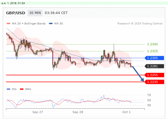Click the 1.2325 resistance level label

coord(152,51)
